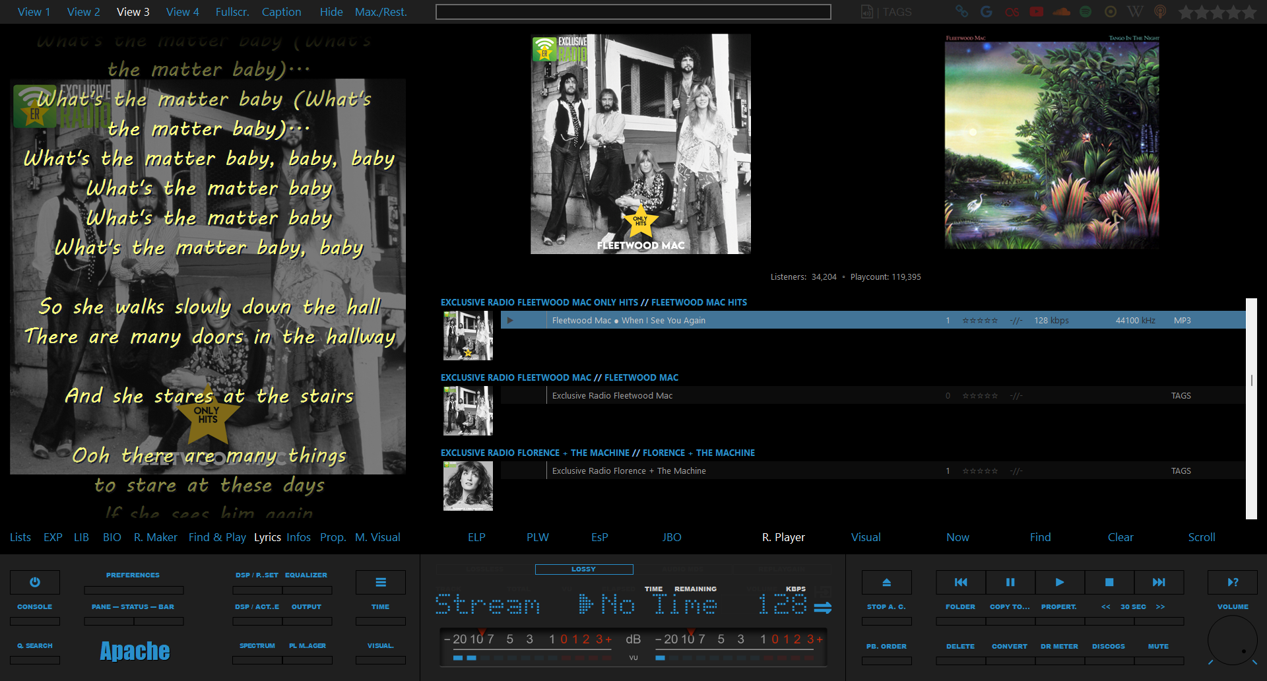
Task: Rate the Exclusive Radio Fleetwood Mac row stars
Action: (x=980, y=395)
